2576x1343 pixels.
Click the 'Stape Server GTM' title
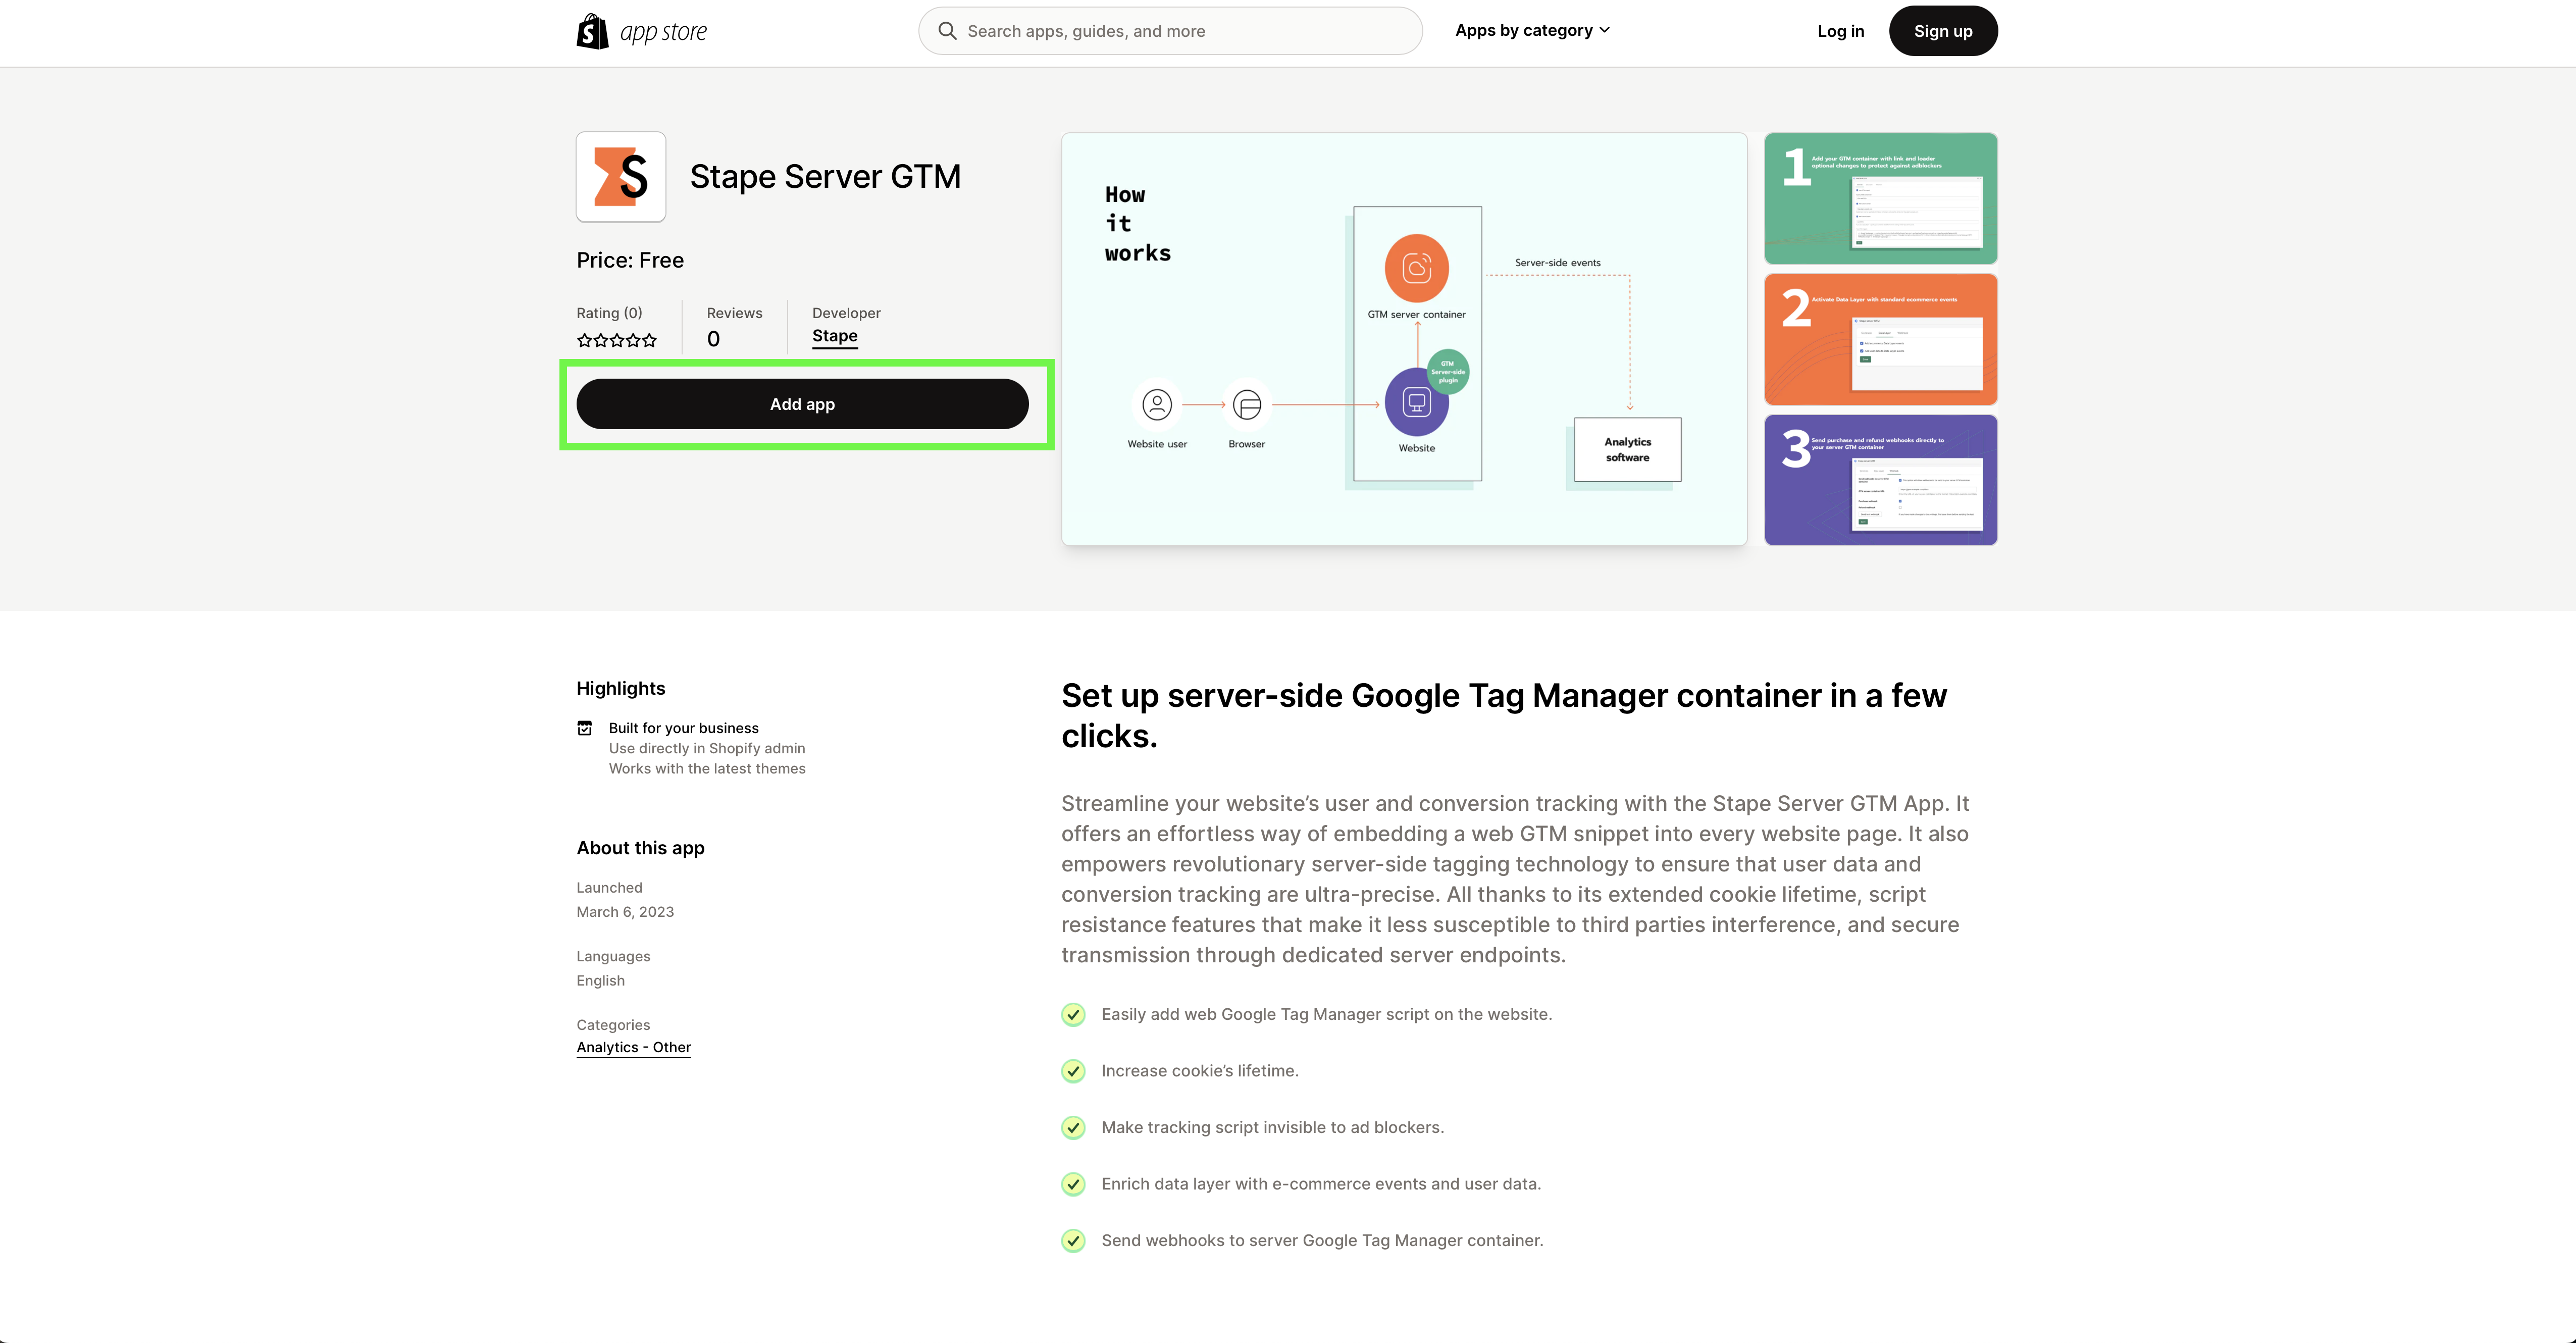pos(825,177)
